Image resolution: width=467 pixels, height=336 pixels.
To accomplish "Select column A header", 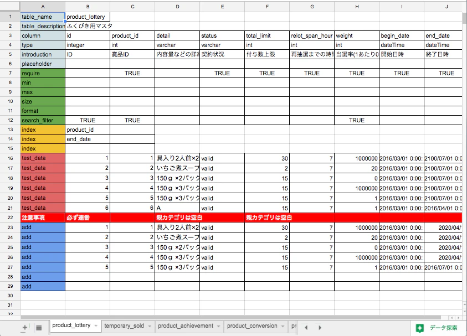I will tap(43, 7).
